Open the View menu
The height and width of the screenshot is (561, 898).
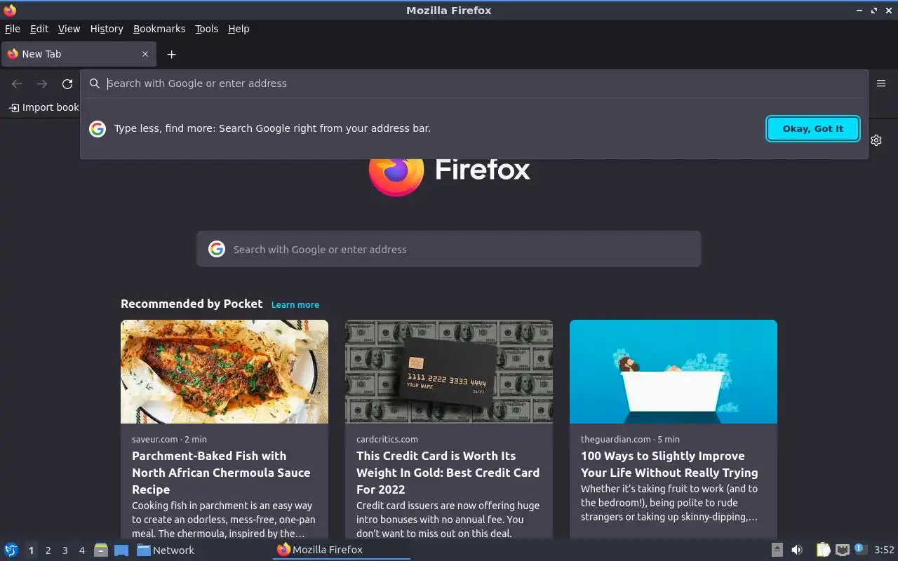pos(69,29)
